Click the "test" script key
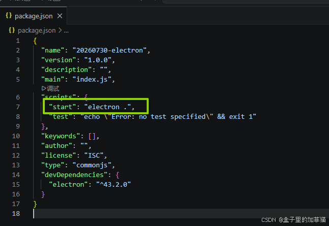The image size is (329, 226). [x=61, y=116]
